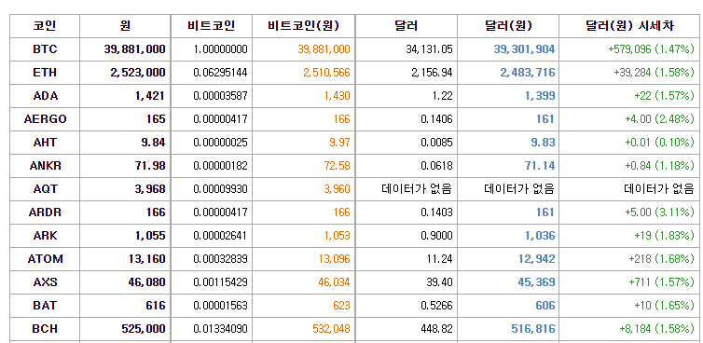Click blue value 45,369

537,282
